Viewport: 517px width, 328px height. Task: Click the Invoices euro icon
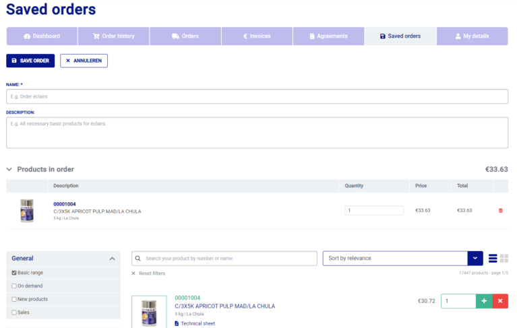[x=245, y=36]
